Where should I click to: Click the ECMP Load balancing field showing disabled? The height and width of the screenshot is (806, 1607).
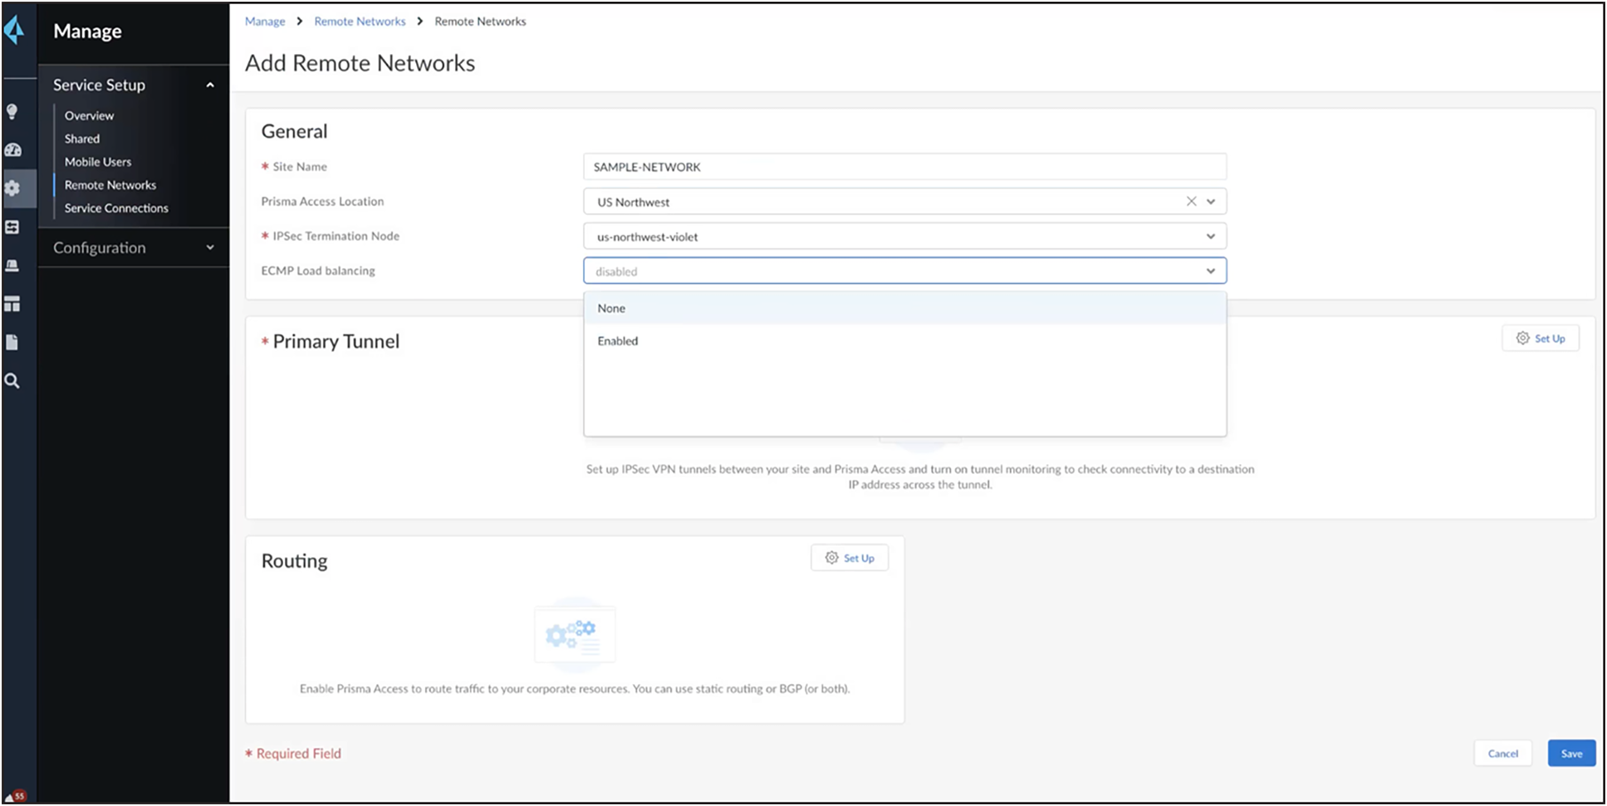point(904,271)
